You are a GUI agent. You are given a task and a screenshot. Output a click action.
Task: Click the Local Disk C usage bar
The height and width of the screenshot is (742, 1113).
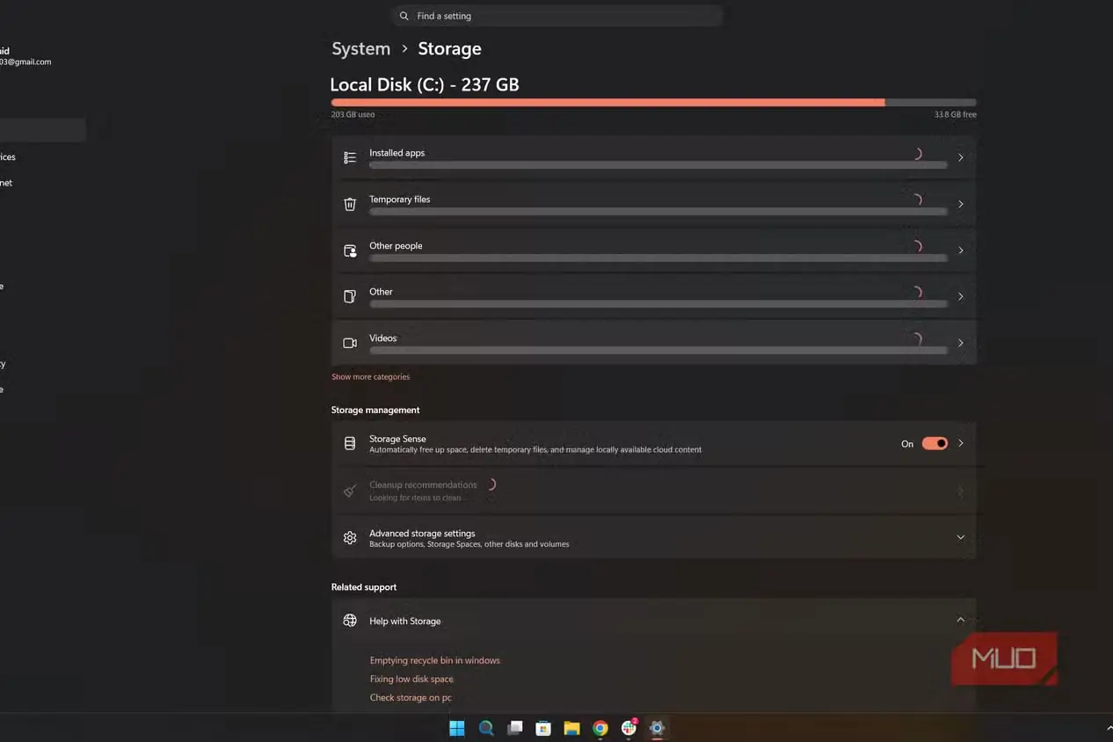(x=653, y=103)
